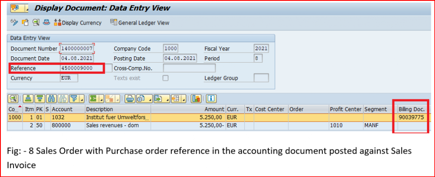435x177 pixels.
Task: Sort ascending with the green sort icon
Action: [27, 98]
